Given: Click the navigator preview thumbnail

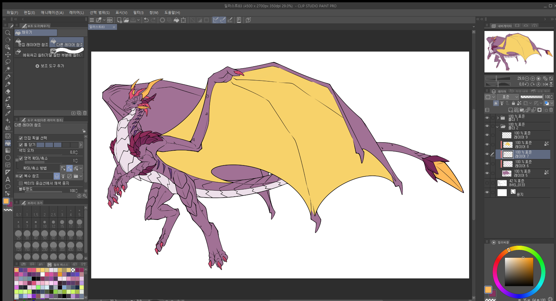Looking at the screenshot, I should click(x=519, y=52).
